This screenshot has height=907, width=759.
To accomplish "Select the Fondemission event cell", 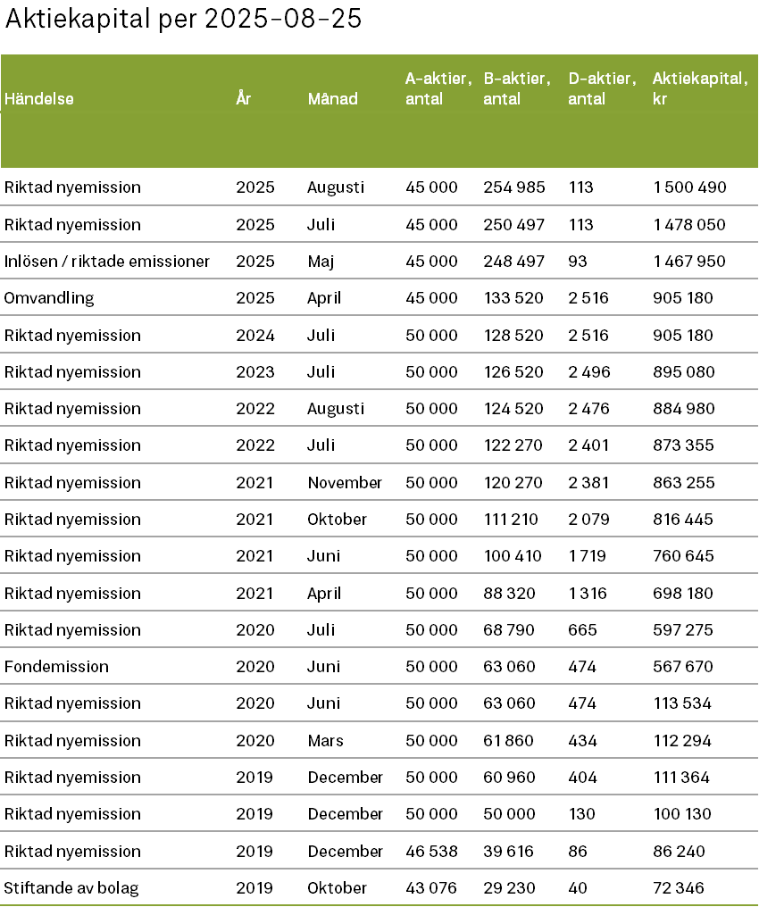I will tap(56, 667).
